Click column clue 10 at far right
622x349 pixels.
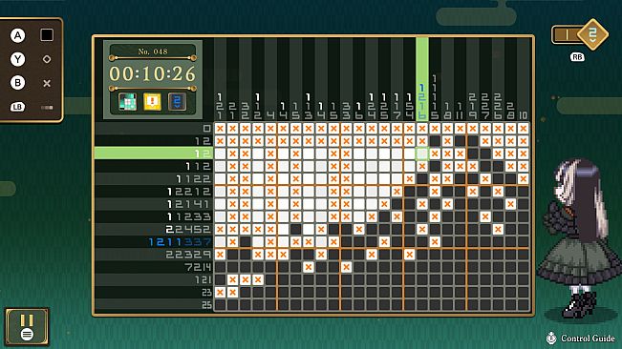pyautogui.click(x=524, y=115)
